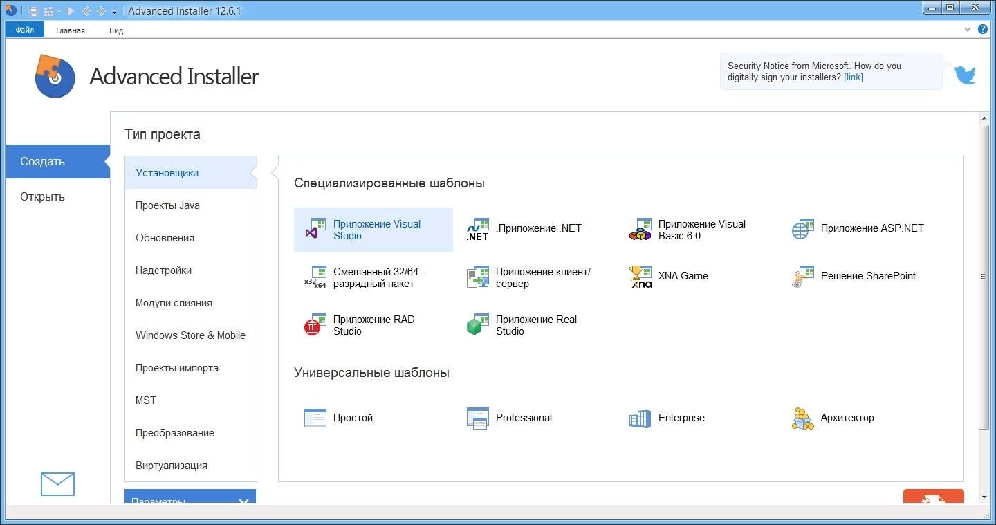
Task: Click the Универсальные шаблоны heading
Action: point(371,373)
